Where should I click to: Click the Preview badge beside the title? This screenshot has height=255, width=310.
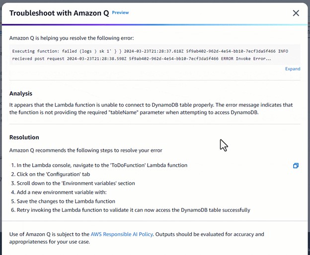point(120,13)
